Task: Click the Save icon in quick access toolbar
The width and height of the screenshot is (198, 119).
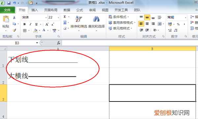Action: coord(9,3)
